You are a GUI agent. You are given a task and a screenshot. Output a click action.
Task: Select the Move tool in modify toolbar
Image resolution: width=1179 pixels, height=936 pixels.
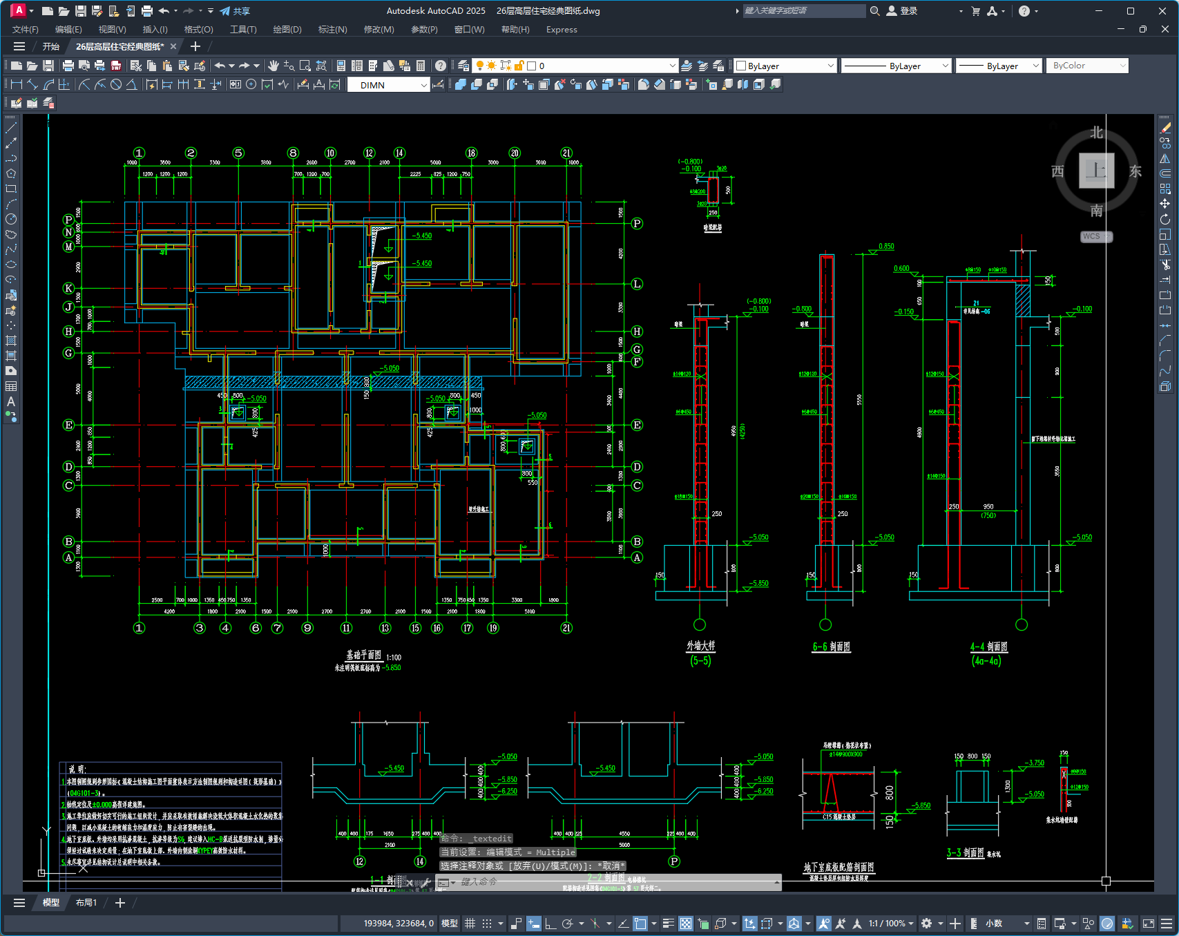[1165, 204]
